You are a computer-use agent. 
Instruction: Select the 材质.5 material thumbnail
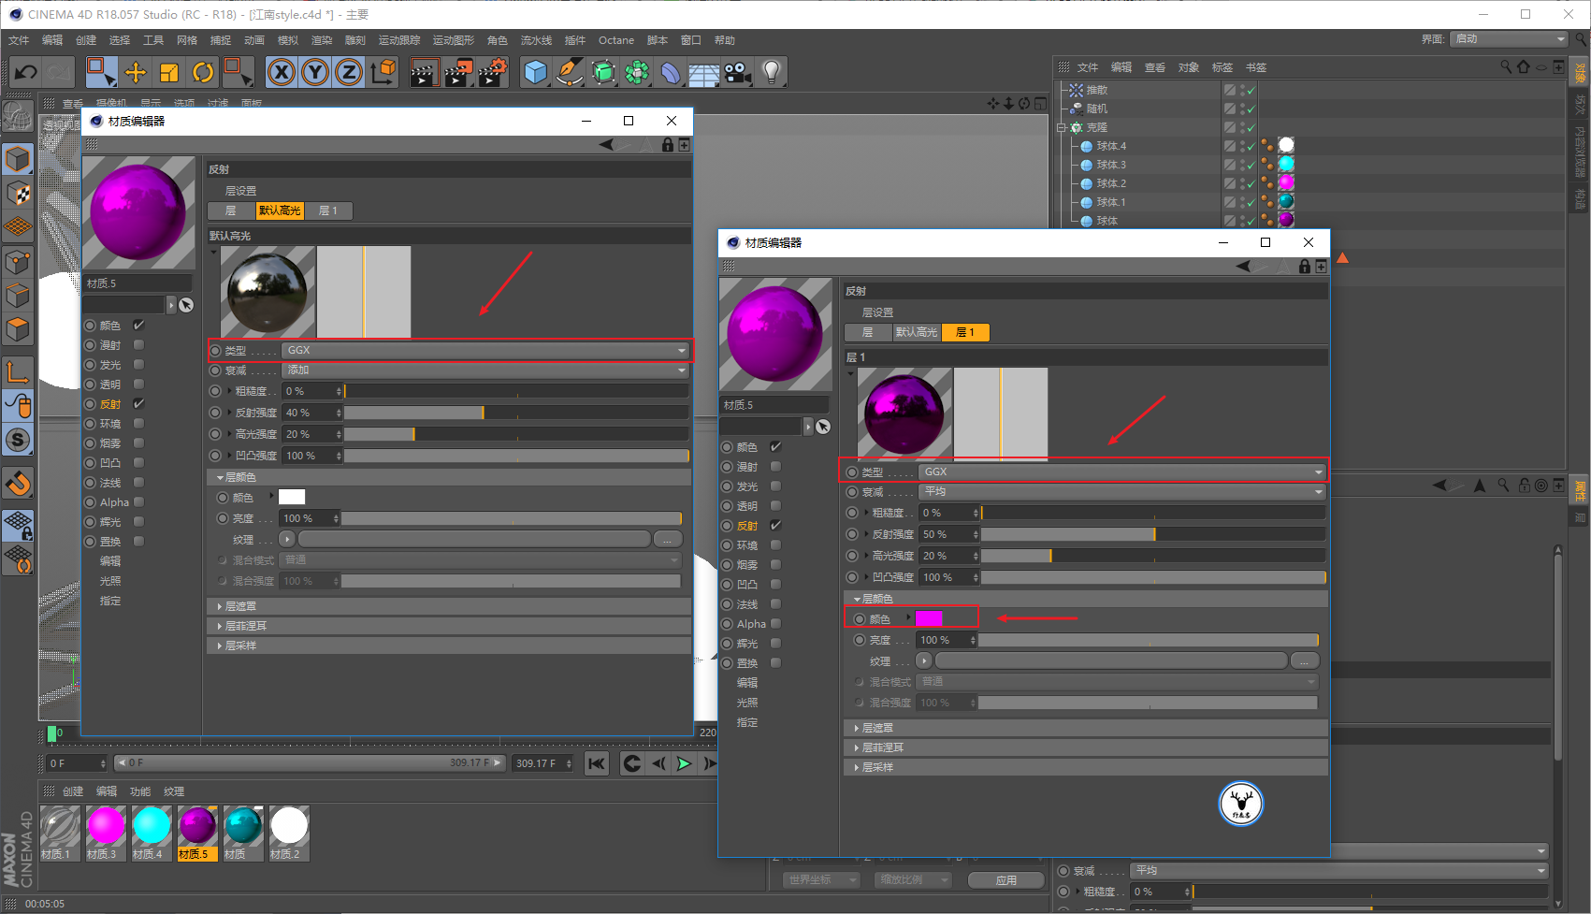pyautogui.click(x=197, y=833)
